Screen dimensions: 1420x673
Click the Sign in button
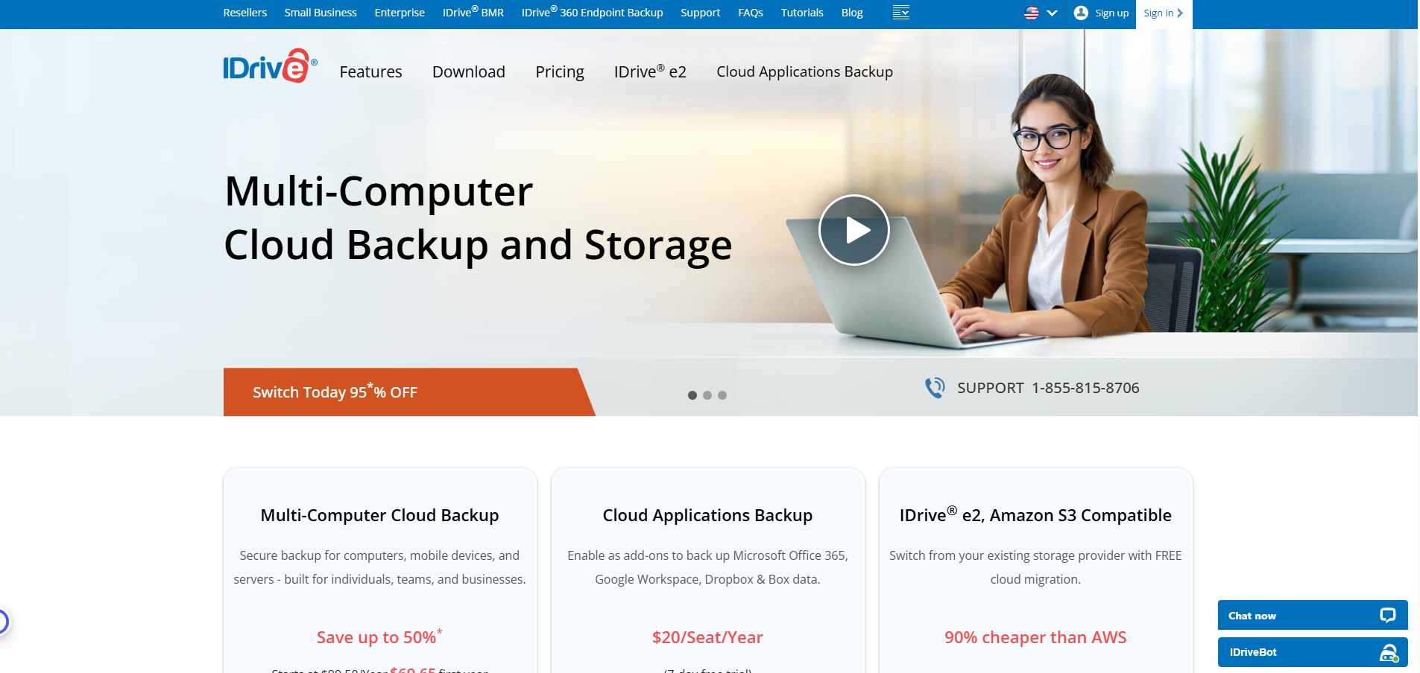pos(1164,13)
